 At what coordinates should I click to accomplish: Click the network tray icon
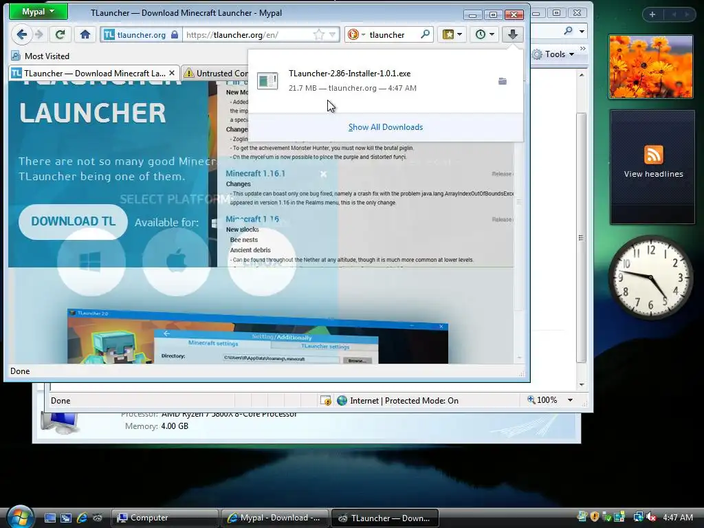(637, 517)
